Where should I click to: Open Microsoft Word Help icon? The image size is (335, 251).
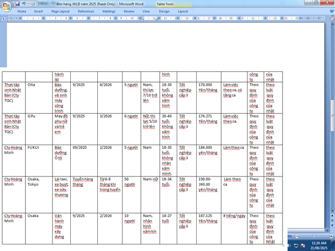332,11
